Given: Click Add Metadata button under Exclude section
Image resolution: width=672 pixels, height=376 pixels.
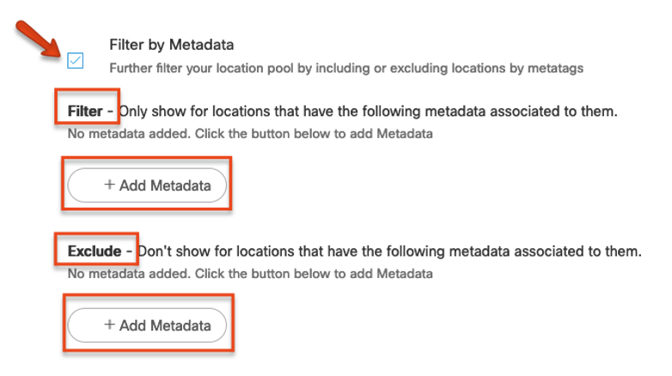Looking at the screenshot, I should pyautogui.click(x=146, y=325).
